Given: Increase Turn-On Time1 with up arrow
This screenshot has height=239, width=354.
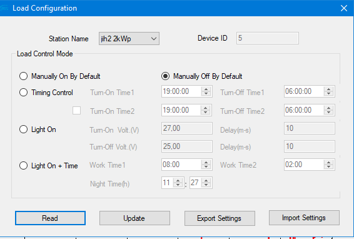Looking at the screenshot, I should click(x=206, y=89).
